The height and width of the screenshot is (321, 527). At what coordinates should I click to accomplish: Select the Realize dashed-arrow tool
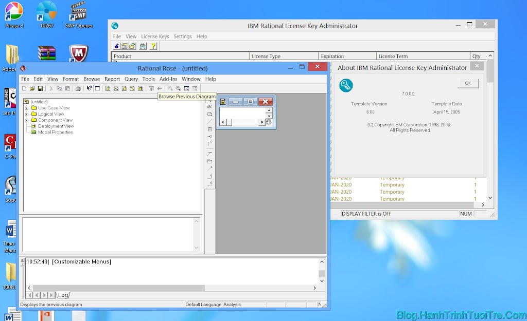(x=210, y=184)
